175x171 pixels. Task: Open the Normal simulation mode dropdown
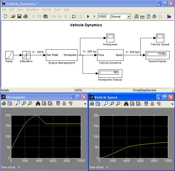[x=129, y=17]
